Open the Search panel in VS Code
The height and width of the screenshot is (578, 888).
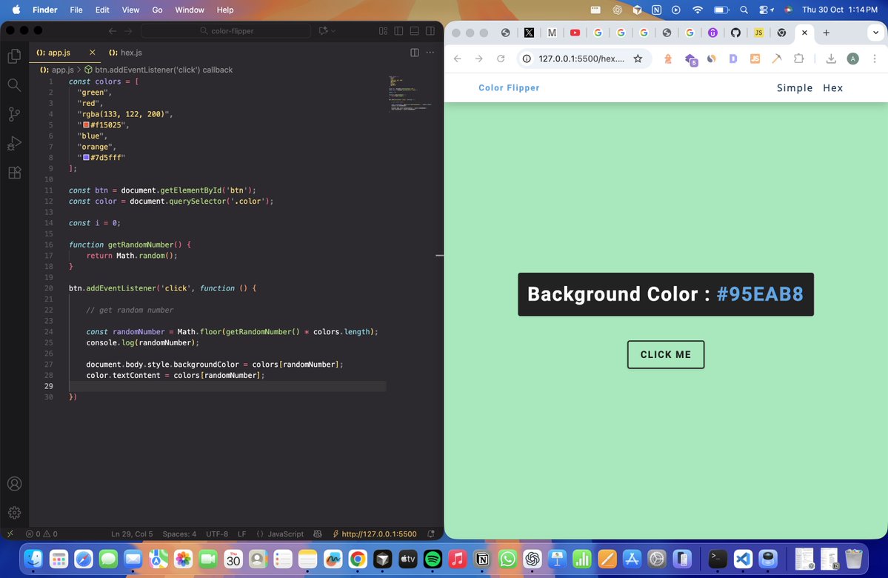13,84
